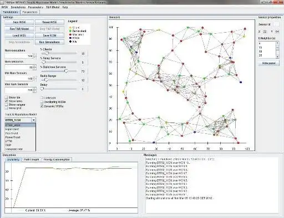The height and width of the screenshot is (218, 284).
Task: Enable the Show grid checkbox
Action: coord(7,108)
